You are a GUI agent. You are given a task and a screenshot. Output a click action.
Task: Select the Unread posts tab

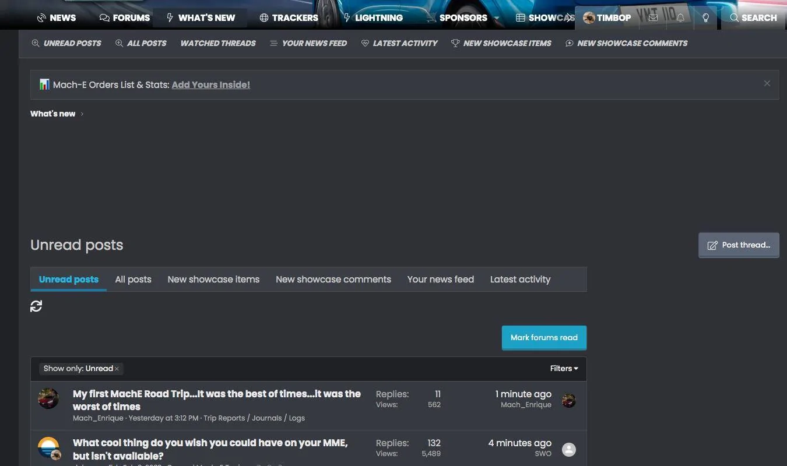click(x=69, y=280)
